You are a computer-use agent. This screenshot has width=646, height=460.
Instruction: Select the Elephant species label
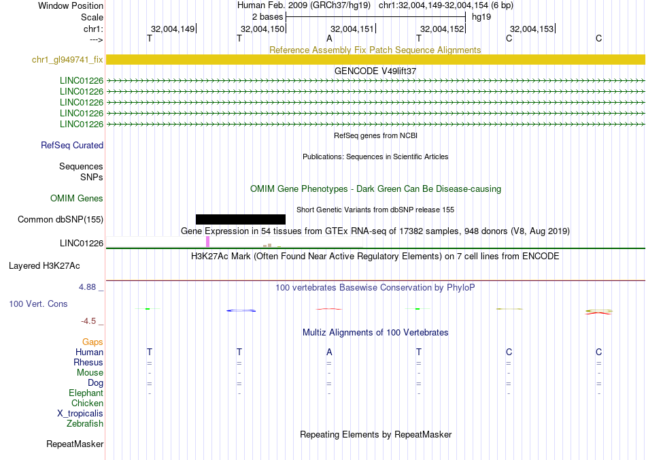pyautogui.click(x=86, y=393)
